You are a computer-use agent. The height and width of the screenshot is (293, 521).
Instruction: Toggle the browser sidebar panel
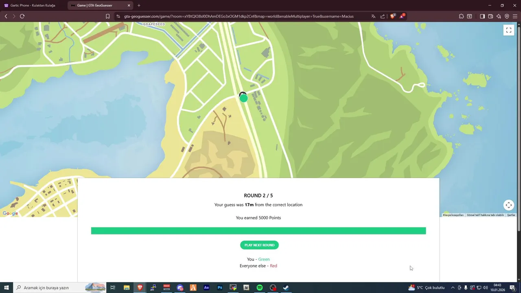[482, 16]
